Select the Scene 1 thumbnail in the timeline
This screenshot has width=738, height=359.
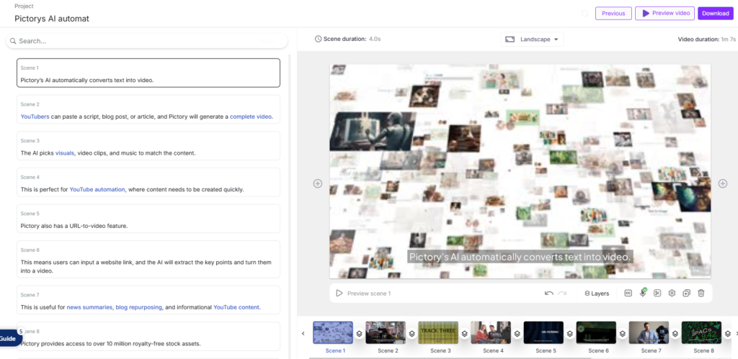[x=333, y=332]
